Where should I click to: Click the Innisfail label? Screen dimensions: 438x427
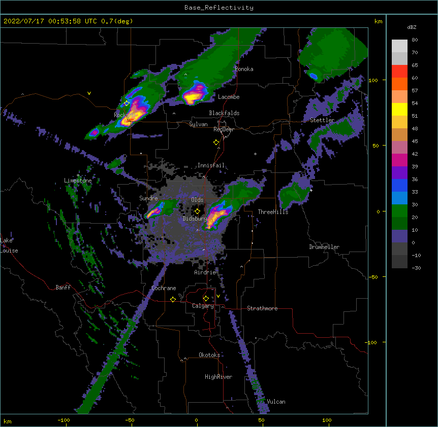pyautogui.click(x=211, y=165)
